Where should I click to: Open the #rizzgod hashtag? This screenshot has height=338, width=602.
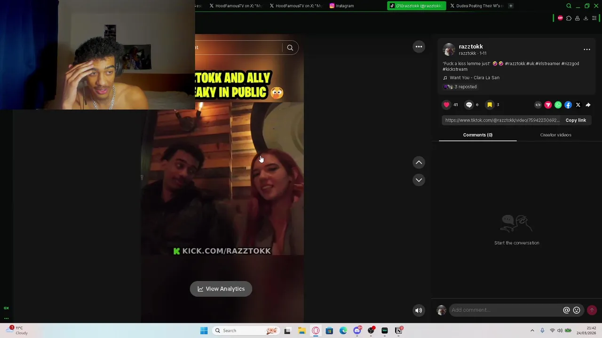coord(570,63)
